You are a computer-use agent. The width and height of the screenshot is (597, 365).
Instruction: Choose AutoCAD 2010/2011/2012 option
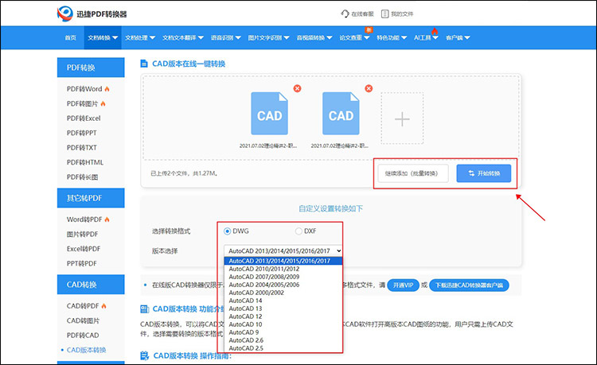[283, 269]
